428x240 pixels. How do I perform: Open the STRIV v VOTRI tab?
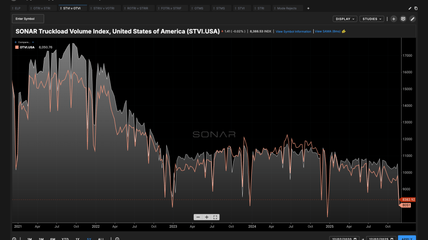click(105, 8)
